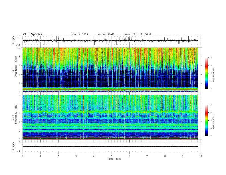Click time axis tick label '6'
Viewport: 226px width, 175px height.
[130, 156]
